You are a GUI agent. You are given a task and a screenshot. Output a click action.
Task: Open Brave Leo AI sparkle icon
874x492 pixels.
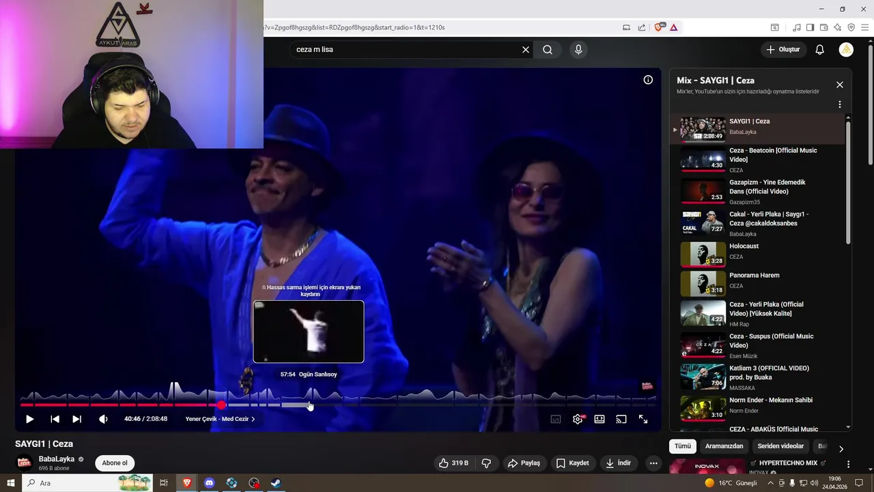[x=837, y=27]
